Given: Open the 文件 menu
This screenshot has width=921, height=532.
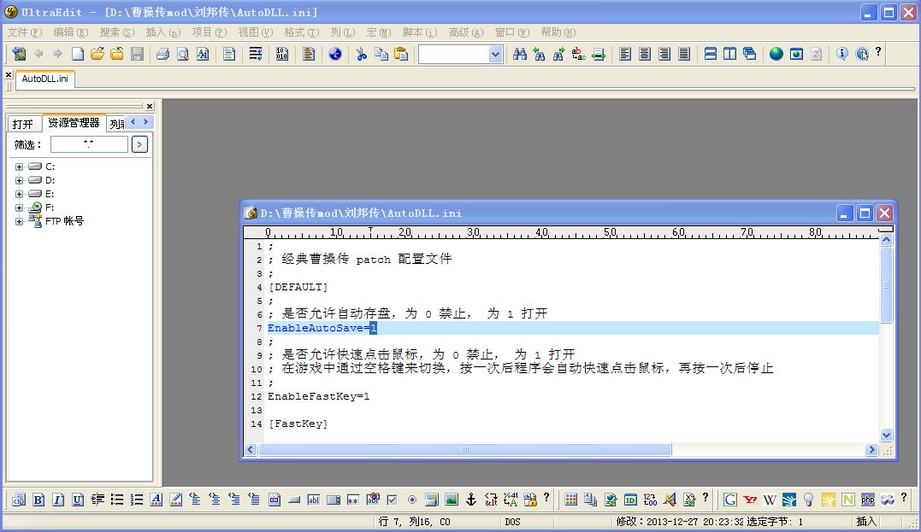Looking at the screenshot, I should (x=24, y=32).
